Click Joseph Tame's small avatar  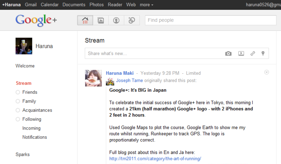tap(110, 81)
